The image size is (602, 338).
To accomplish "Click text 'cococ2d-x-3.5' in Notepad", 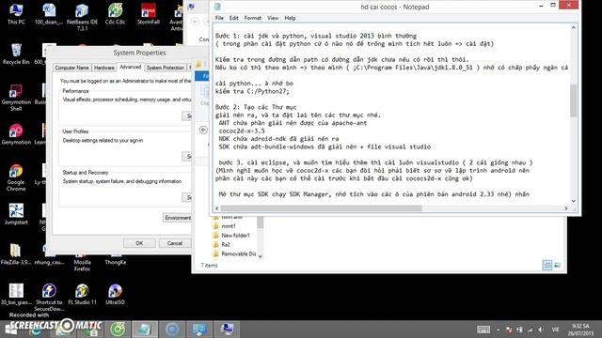I will (242, 131).
